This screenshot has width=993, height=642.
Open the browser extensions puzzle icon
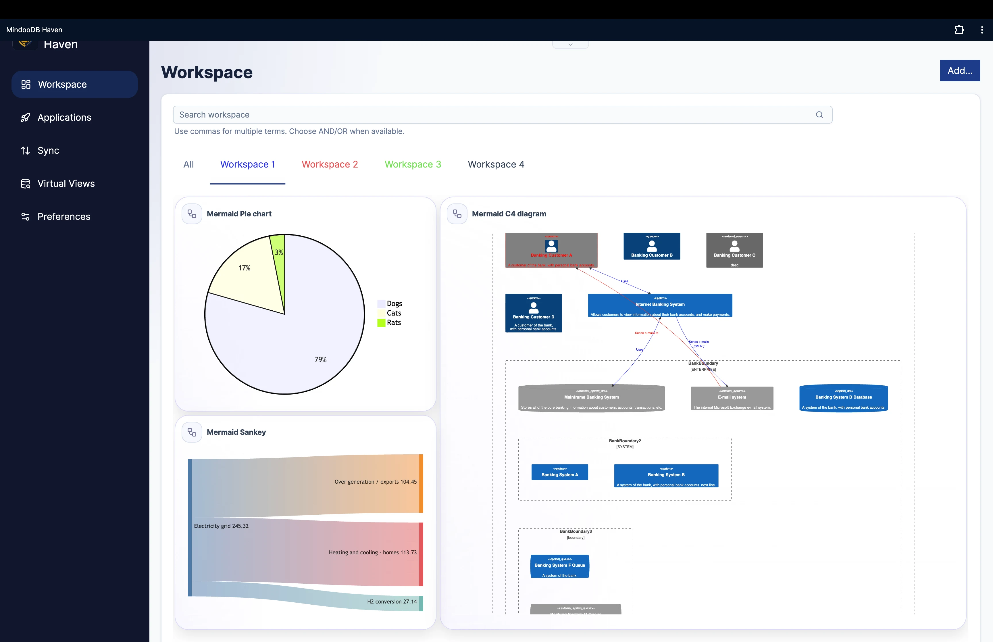(x=959, y=30)
